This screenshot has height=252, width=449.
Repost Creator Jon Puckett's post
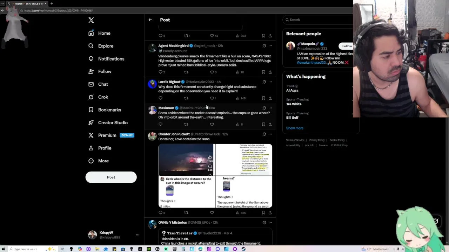[x=186, y=213]
